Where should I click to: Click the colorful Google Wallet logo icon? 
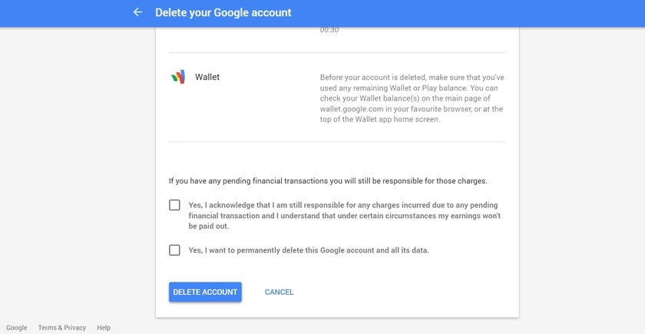[178, 77]
